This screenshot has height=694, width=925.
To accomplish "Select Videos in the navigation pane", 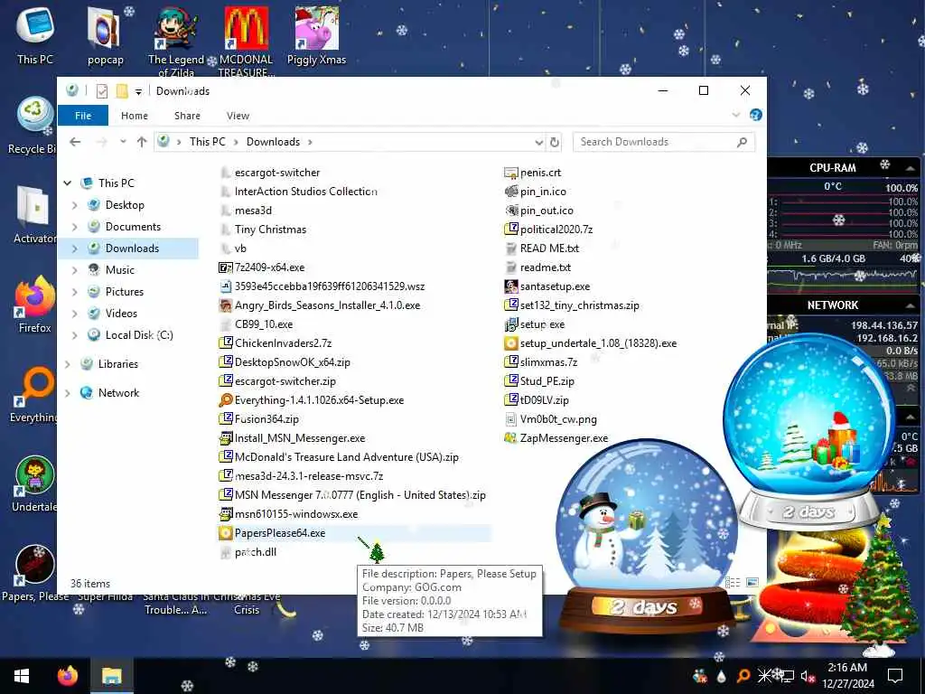I will click(121, 314).
